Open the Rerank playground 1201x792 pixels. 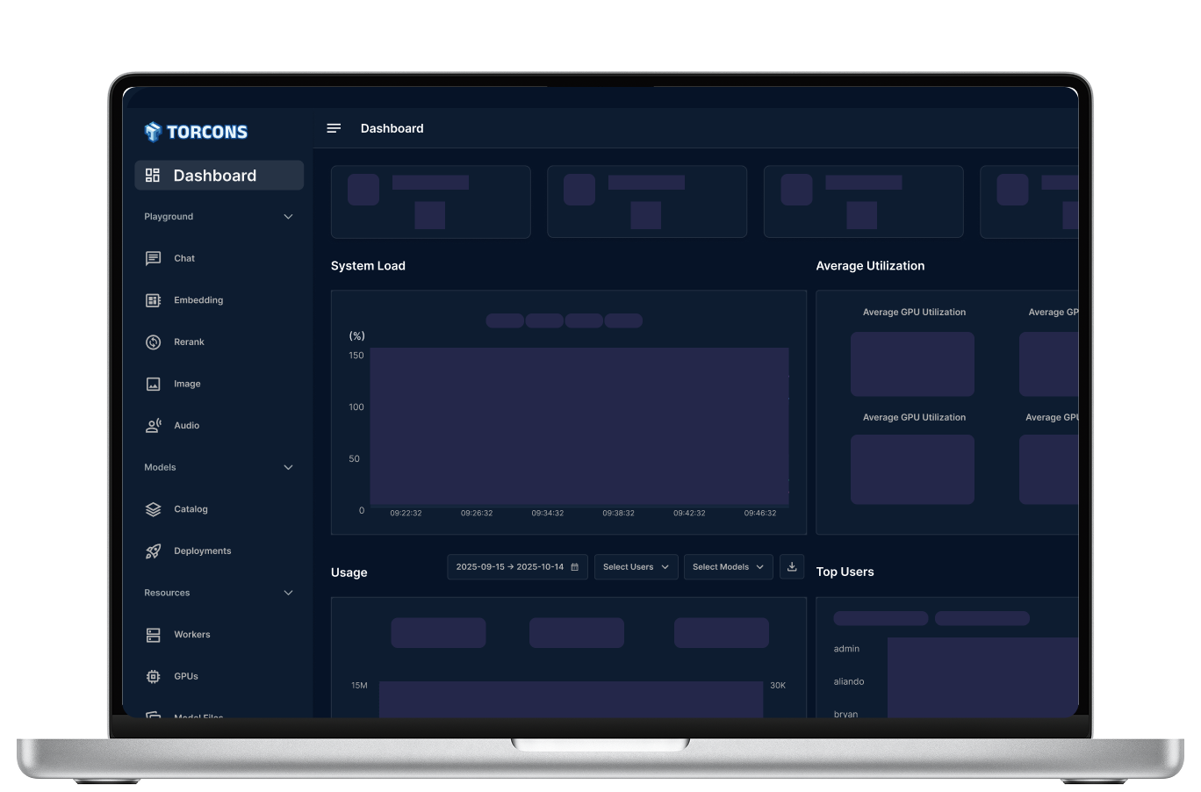[x=189, y=342]
